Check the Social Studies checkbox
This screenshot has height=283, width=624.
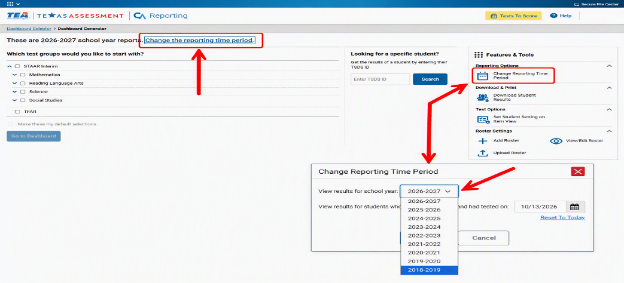[x=23, y=100]
